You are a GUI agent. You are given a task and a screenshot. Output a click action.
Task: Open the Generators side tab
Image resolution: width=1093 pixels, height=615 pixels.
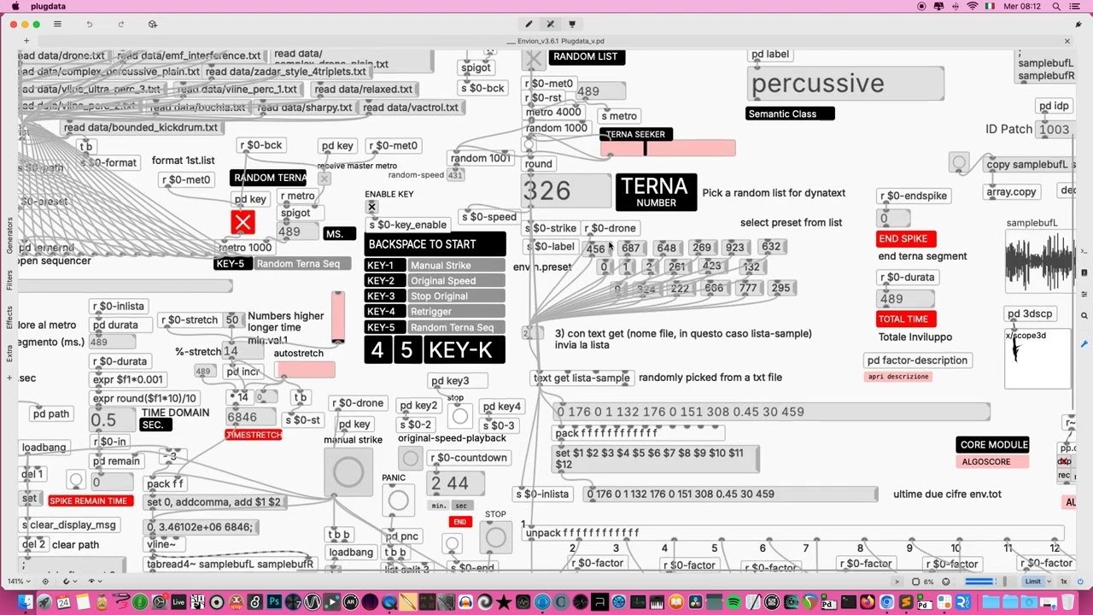click(x=9, y=234)
